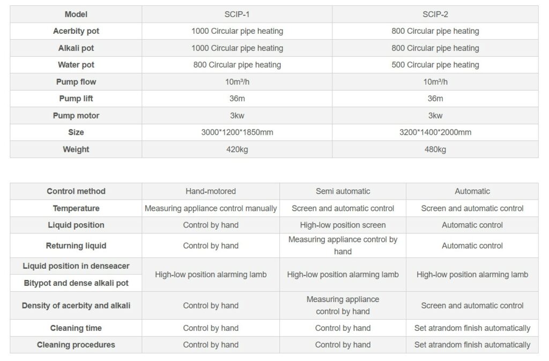Viewport: 549px width, 361px height.
Task: Click the SCIP-2 model header cell
Action: (x=435, y=14)
